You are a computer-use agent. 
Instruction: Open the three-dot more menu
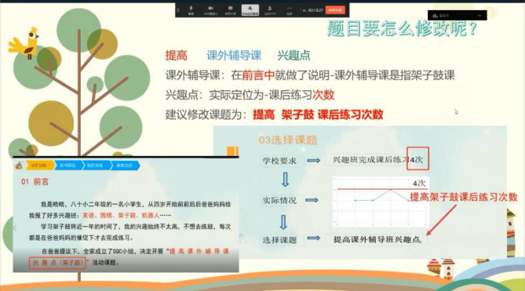(290, 10)
